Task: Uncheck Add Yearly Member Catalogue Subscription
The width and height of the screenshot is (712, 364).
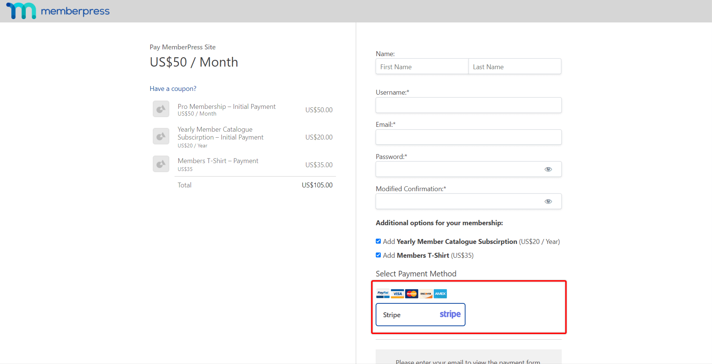Action: [x=378, y=241]
